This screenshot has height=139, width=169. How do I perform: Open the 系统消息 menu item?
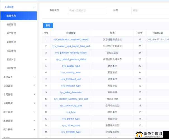(x=11, y=59)
